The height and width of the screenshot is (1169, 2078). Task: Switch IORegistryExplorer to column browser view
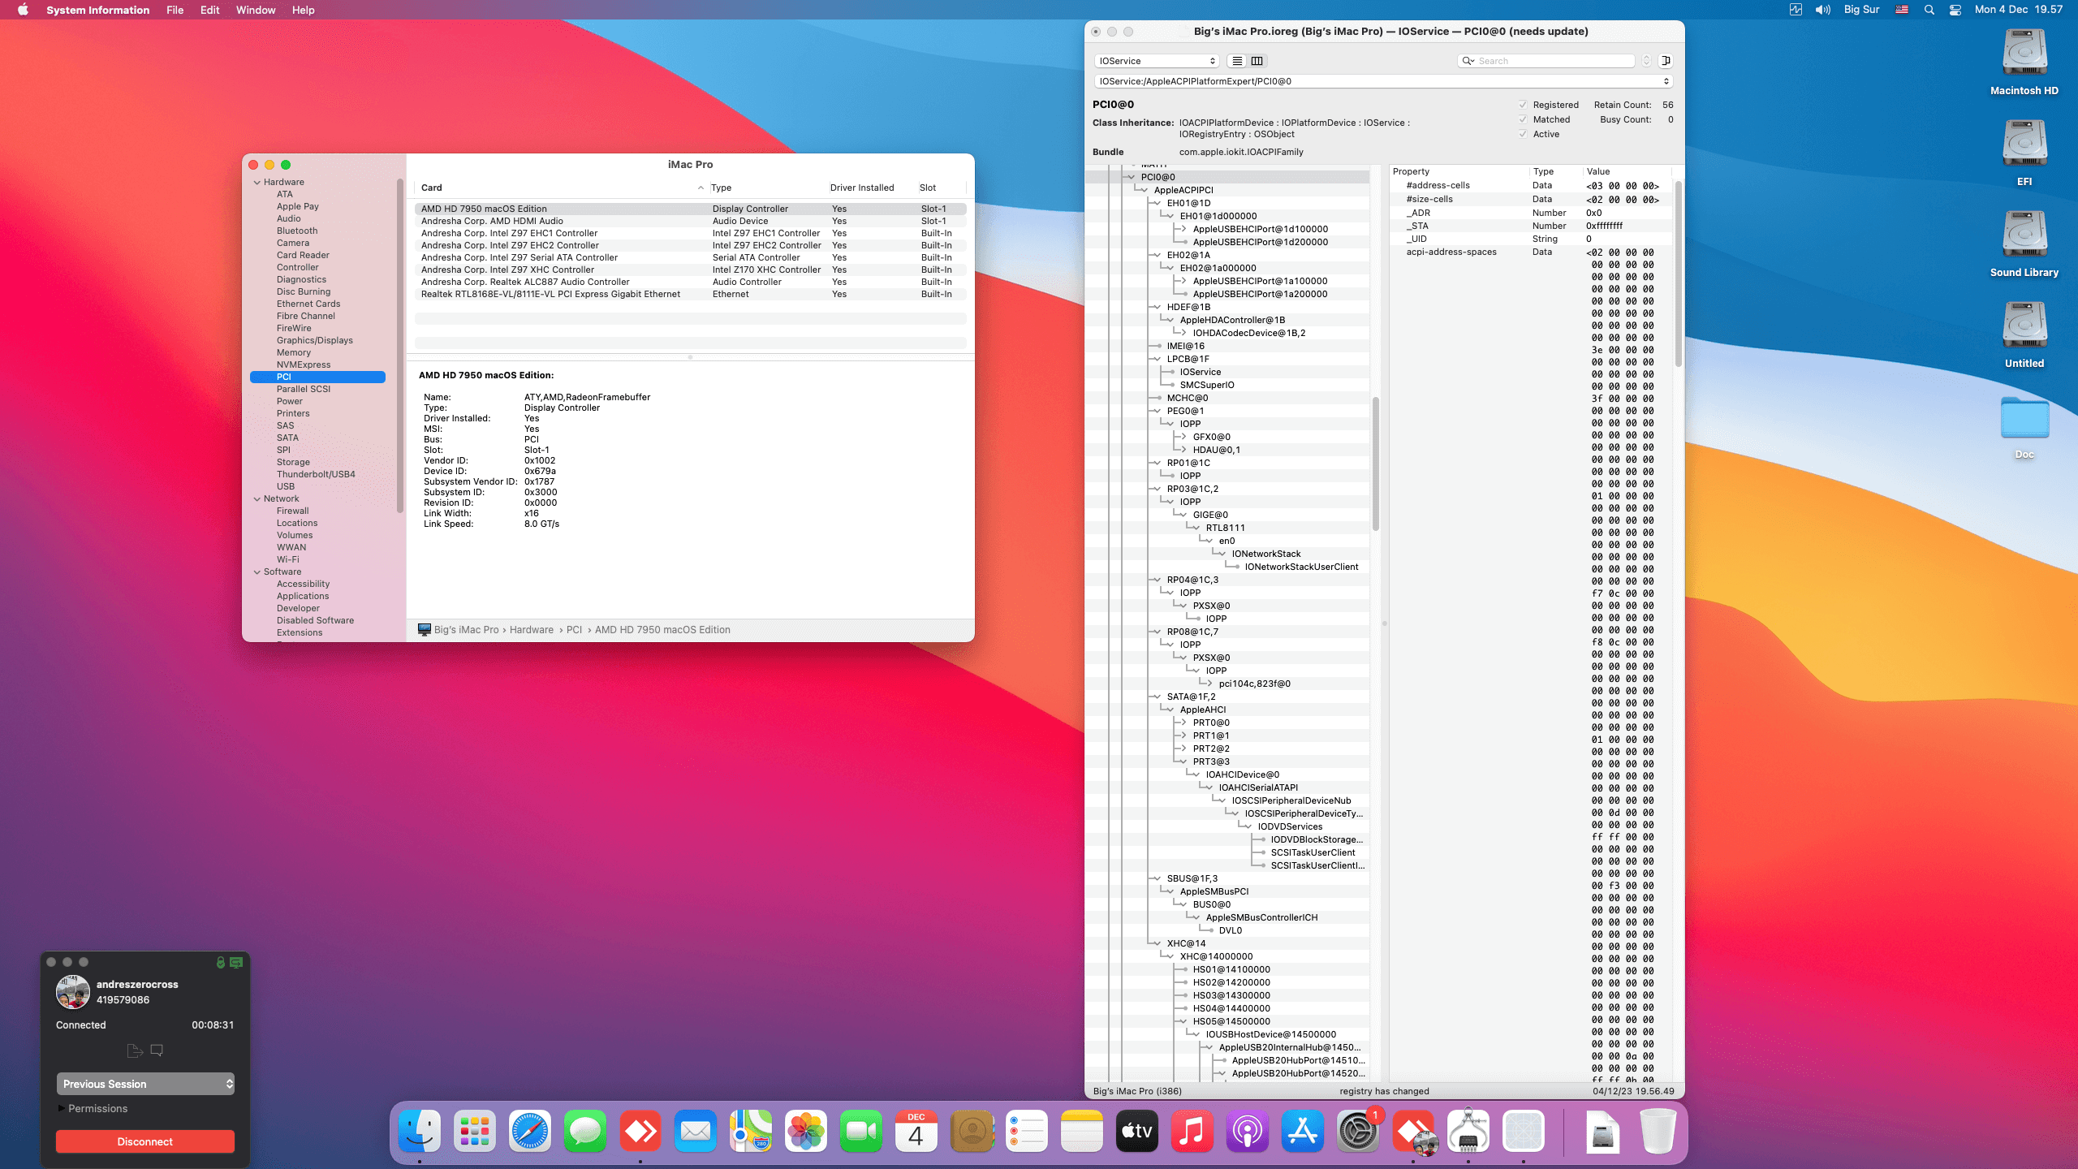pyautogui.click(x=1257, y=61)
